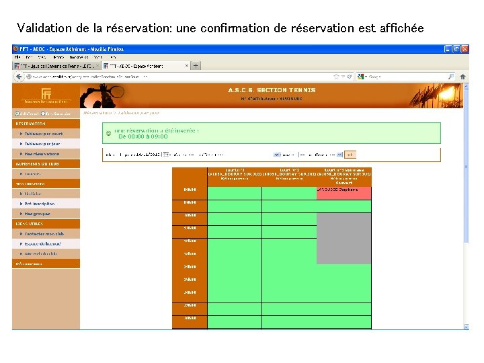The height and width of the screenshot is (363, 484).
Task: Click the Tableaux par court arrow bullet
Action: coord(21,134)
